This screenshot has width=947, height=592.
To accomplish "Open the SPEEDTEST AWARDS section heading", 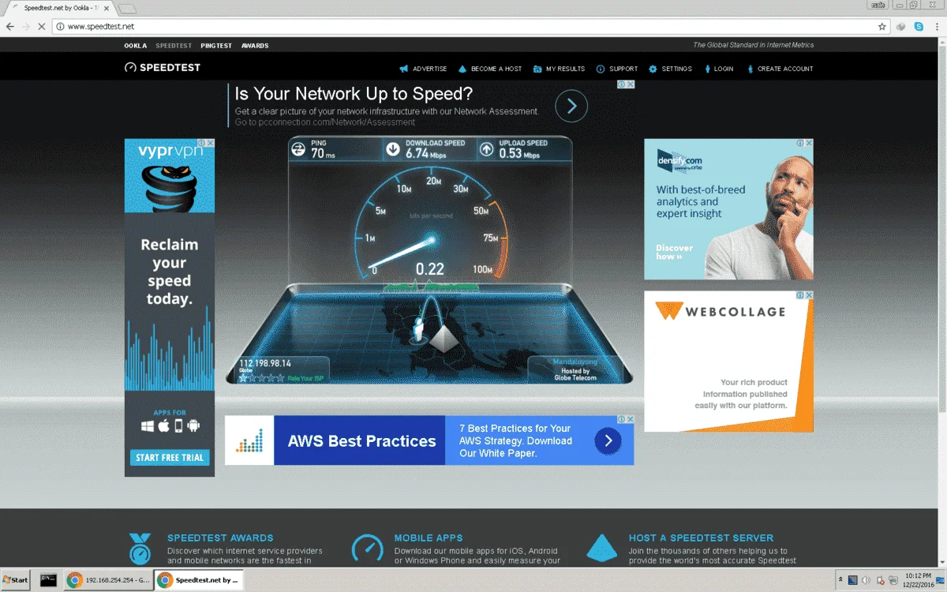I will pos(220,538).
